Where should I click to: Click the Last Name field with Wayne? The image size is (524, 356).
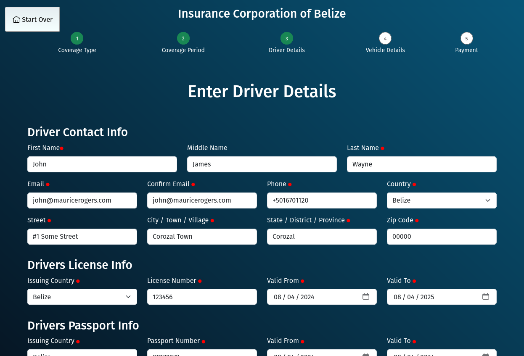click(422, 164)
